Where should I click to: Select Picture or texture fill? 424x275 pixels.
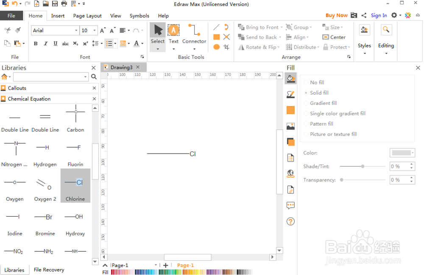click(330, 134)
